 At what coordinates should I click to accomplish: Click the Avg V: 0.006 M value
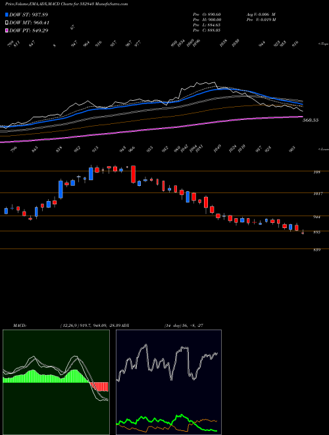(261, 14)
